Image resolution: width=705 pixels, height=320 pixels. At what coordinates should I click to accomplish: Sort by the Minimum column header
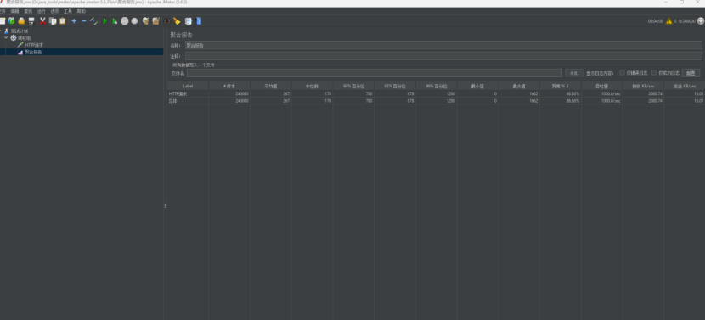(x=477, y=86)
